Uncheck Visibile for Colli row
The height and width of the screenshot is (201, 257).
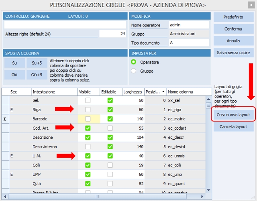(88, 165)
